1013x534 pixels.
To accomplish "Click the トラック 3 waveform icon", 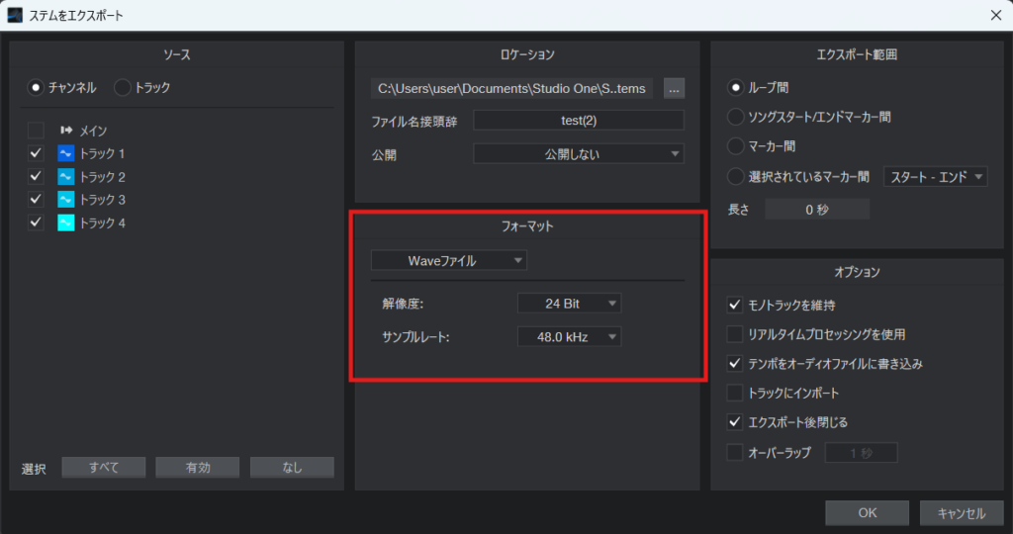I will pos(66,200).
